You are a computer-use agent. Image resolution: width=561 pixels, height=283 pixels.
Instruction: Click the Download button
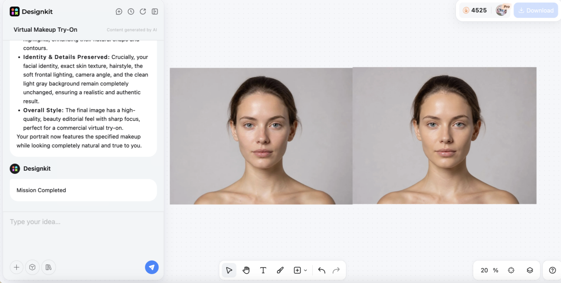(x=536, y=10)
